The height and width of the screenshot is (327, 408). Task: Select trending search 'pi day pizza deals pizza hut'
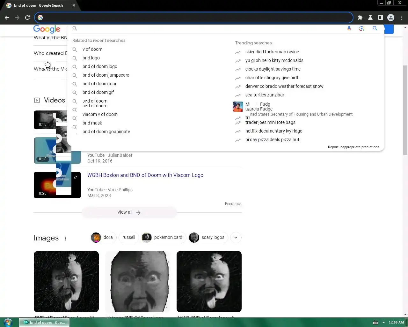[x=272, y=140]
